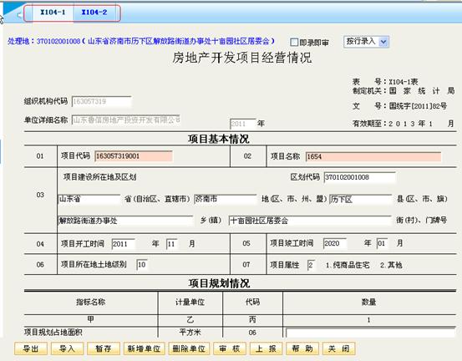
Task: Click the report year field 2011
Action: point(243,124)
